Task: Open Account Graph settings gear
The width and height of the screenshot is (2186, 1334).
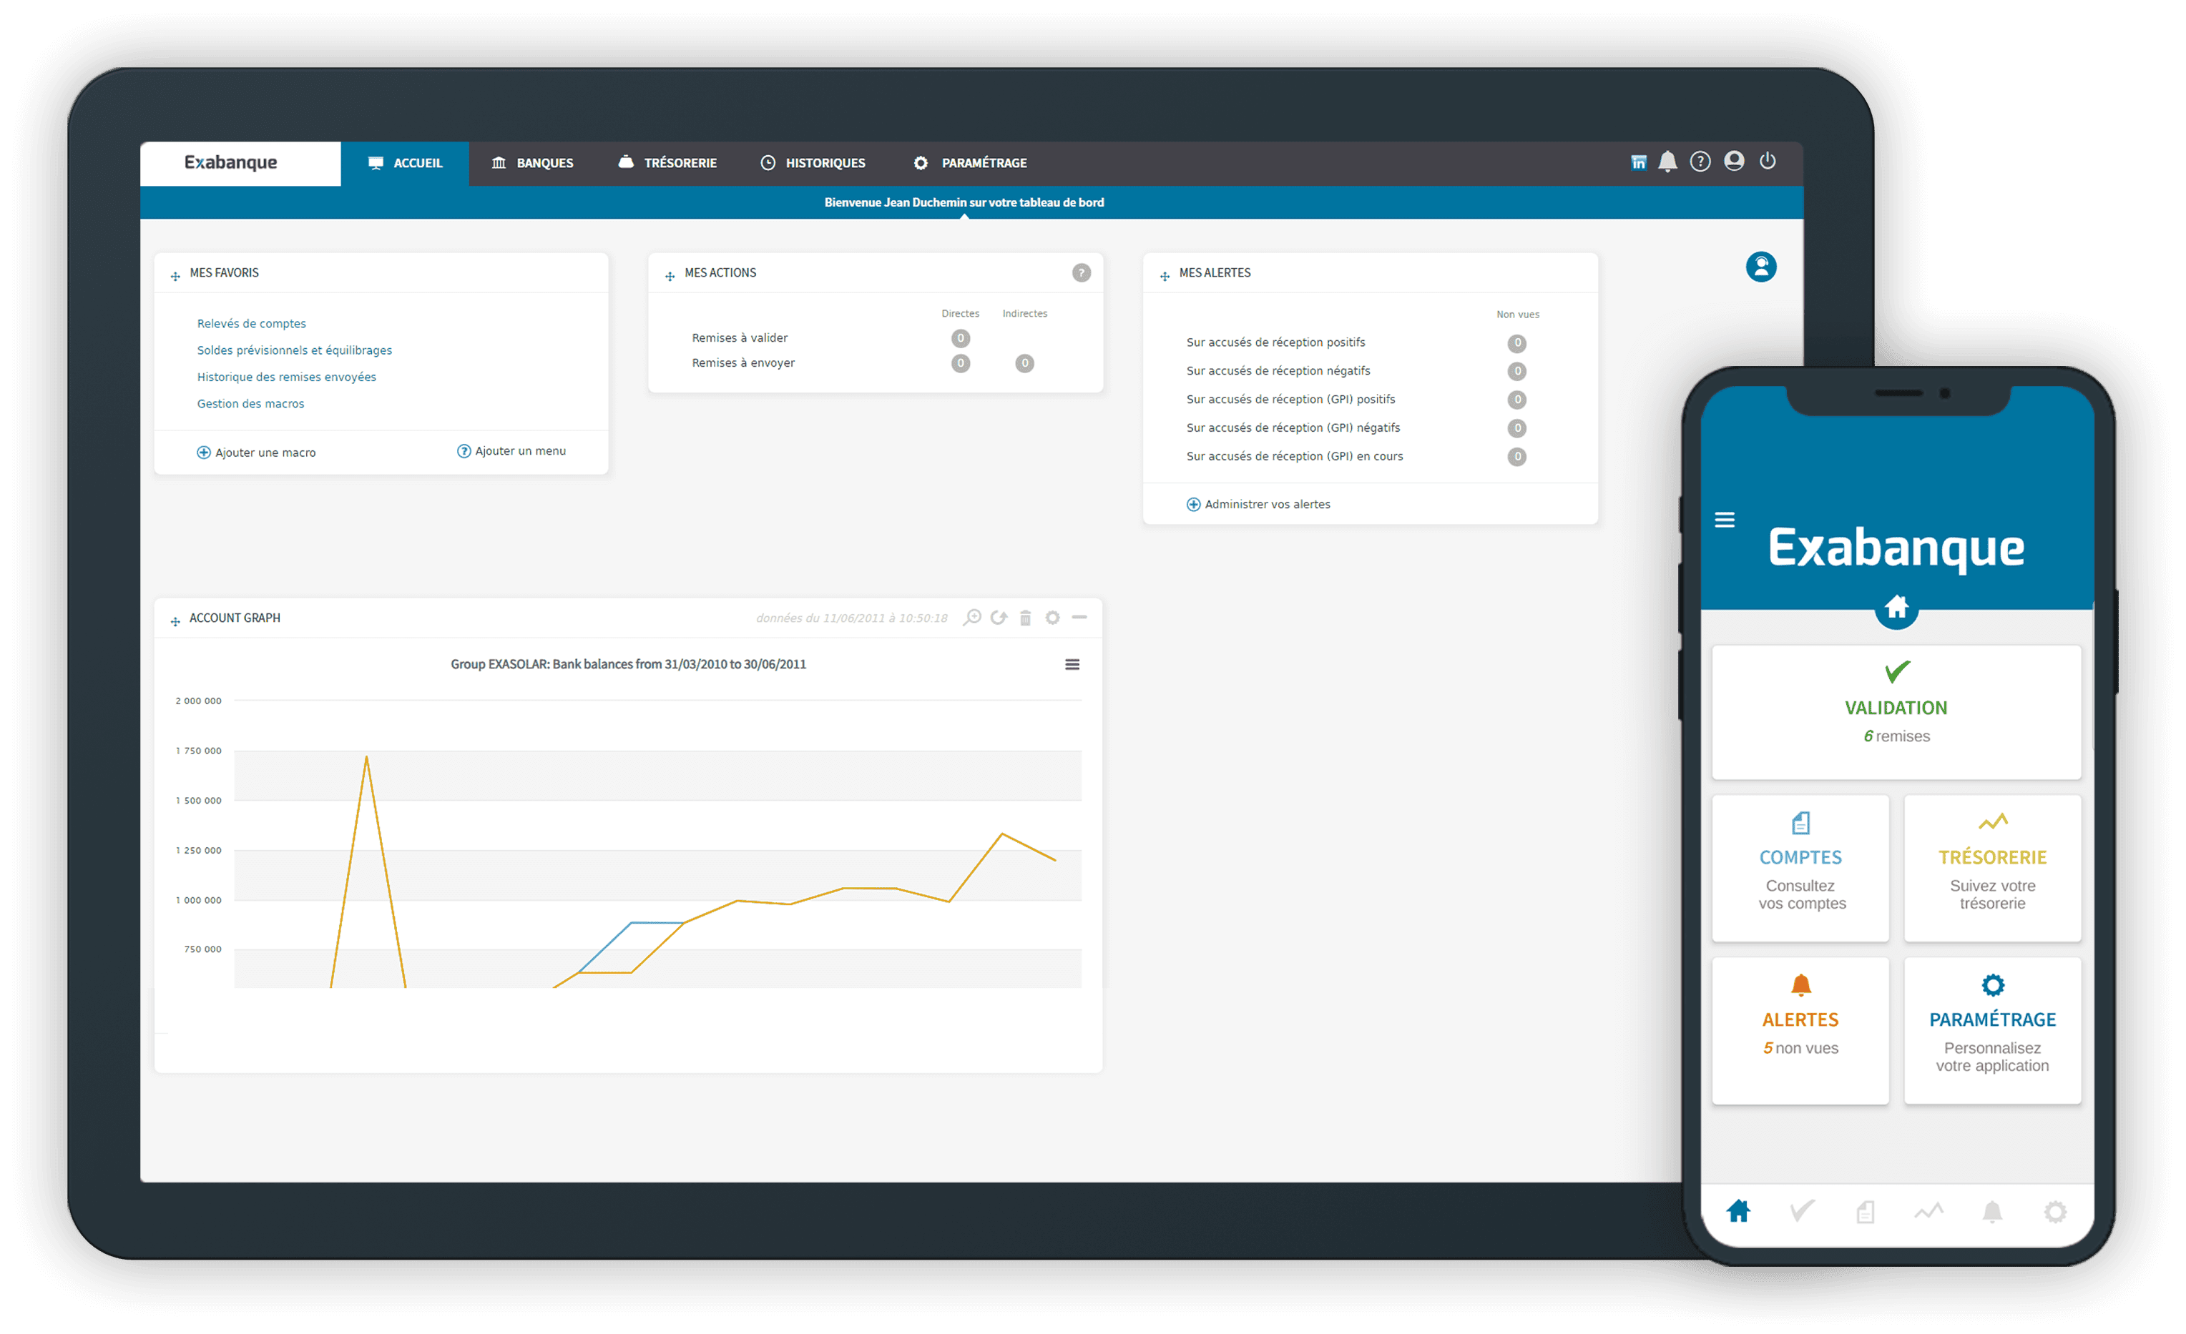Action: point(1052,618)
